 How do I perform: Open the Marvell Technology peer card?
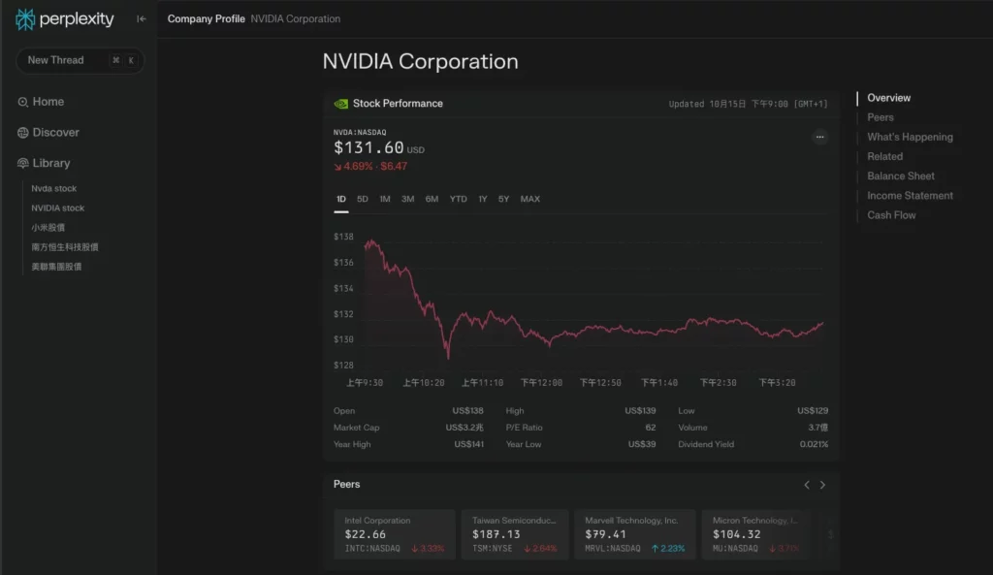click(x=634, y=534)
